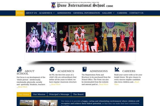This screenshot has height=106, width=160.
Task: Expand the Academics dropdown menu
Action: pyautogui.click(x=47, y=13)
